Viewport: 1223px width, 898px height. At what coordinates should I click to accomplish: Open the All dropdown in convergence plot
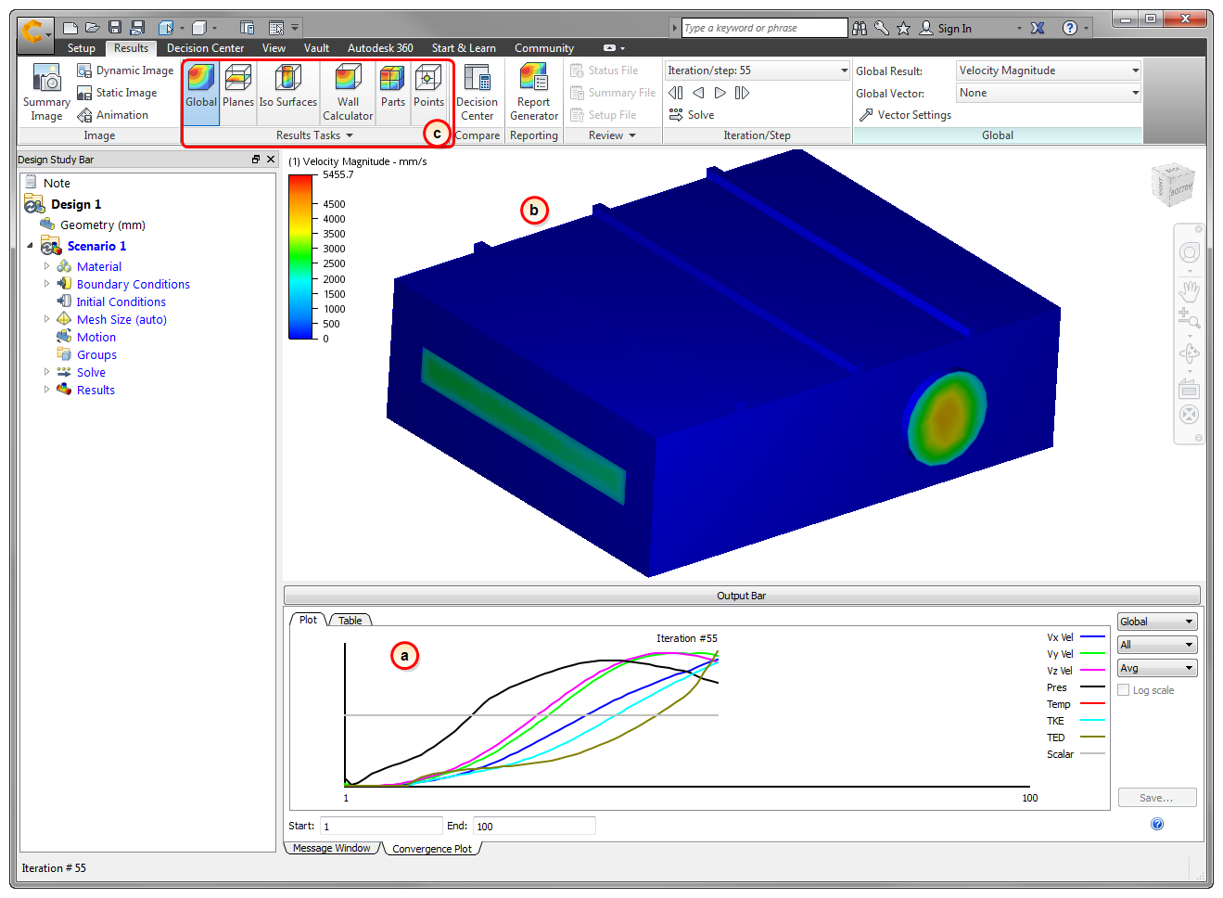pyautogui.click(x=1157, y=645)
